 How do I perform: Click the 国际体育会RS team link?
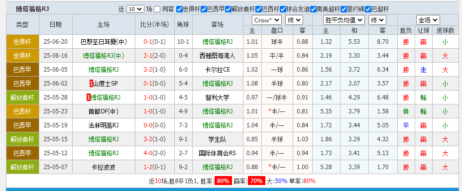point(218,153)
